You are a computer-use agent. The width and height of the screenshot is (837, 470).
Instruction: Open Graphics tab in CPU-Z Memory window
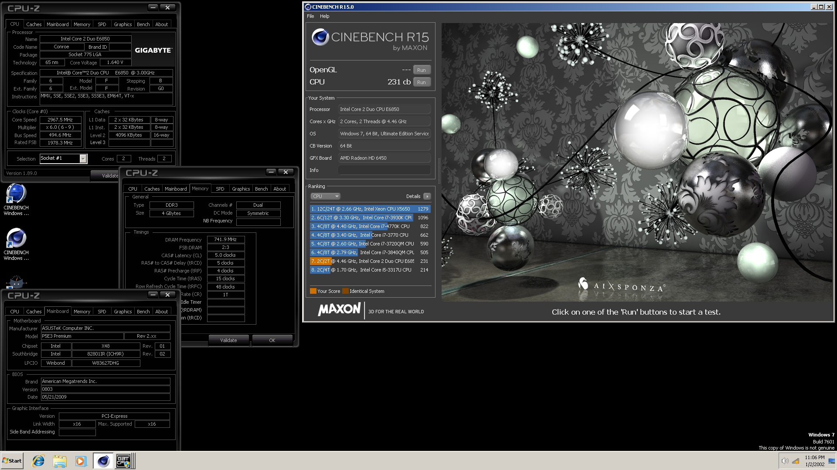coord(241,189)
